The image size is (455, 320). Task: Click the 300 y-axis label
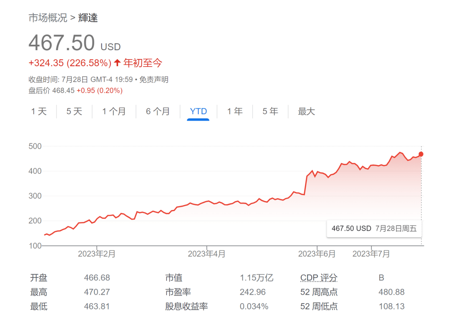35,196
